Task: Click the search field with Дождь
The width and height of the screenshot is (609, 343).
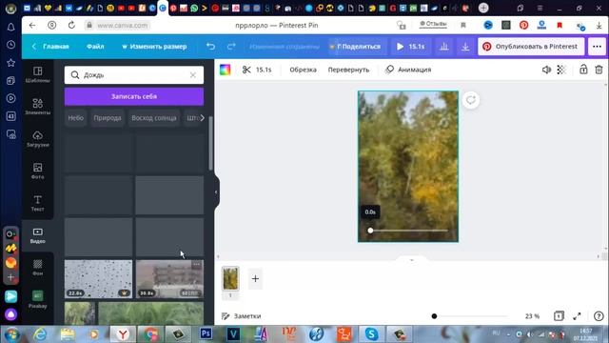Action: (x=134, y=75)
